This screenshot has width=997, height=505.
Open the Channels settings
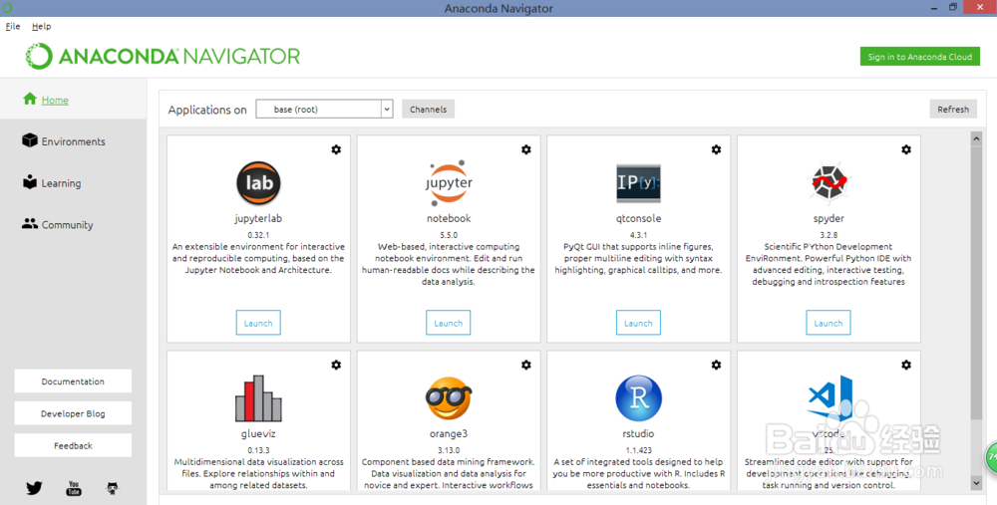pyautogui.click(x=428, y=110)
